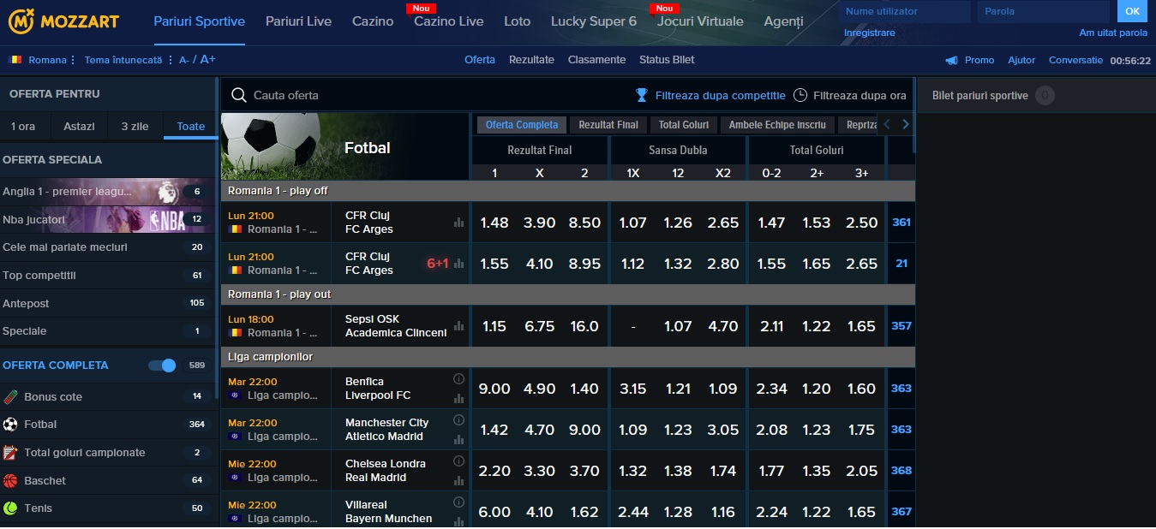Increase font size with A+
The width and height of the screenshot is (1156, 529).
coord(208,59)
